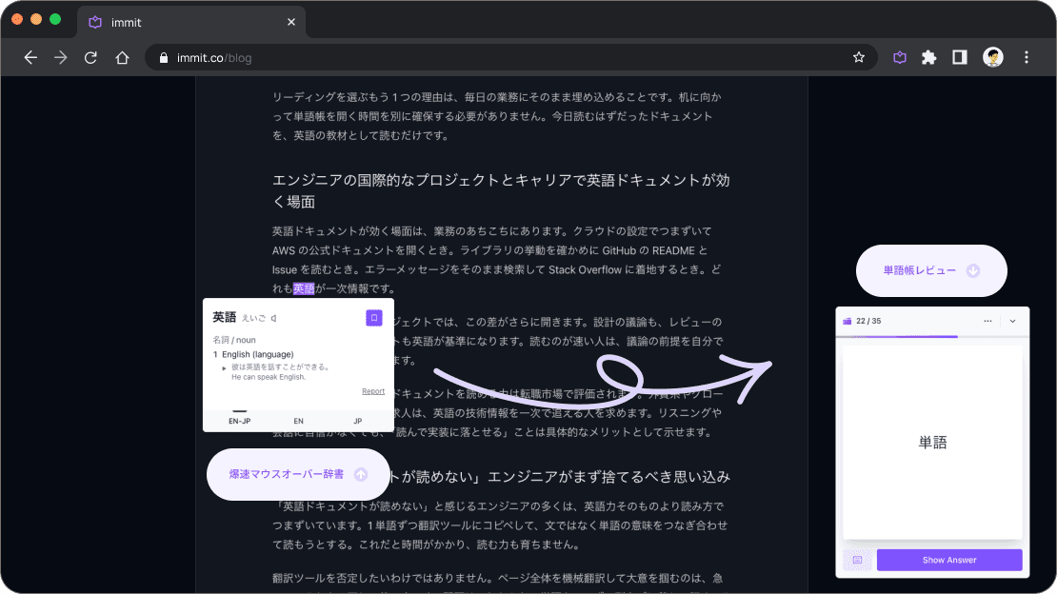This screenshot has width=1057, height=594.
Task: Switch dictionary to the EN tab
Action: [299, 421]
